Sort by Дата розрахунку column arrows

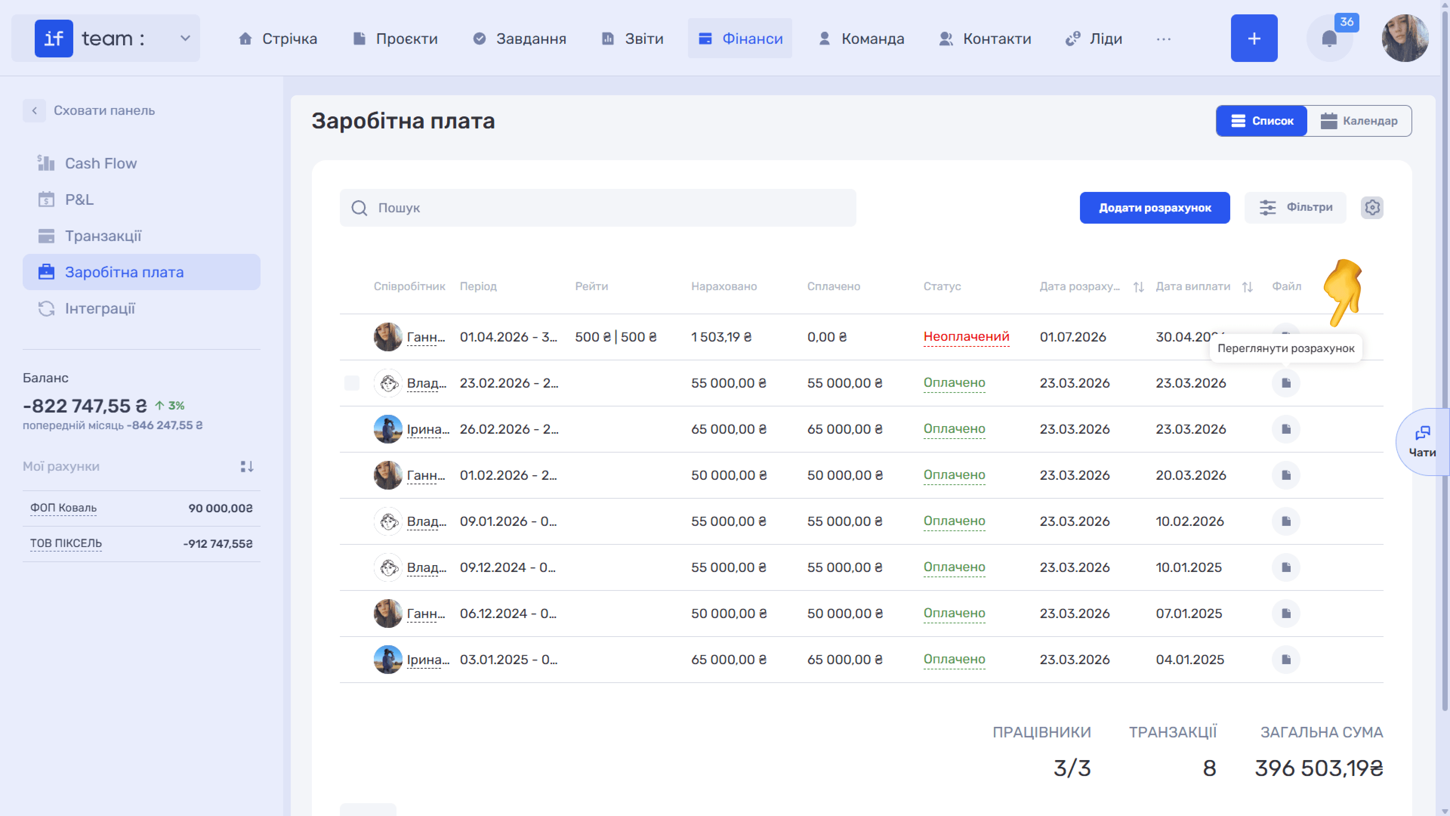(x=1138, y=287)
